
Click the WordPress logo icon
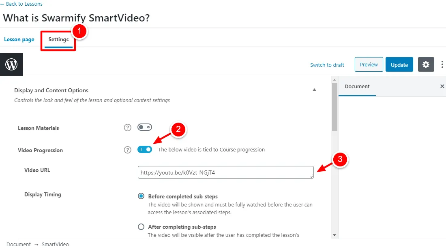click(x=11, y=64)
